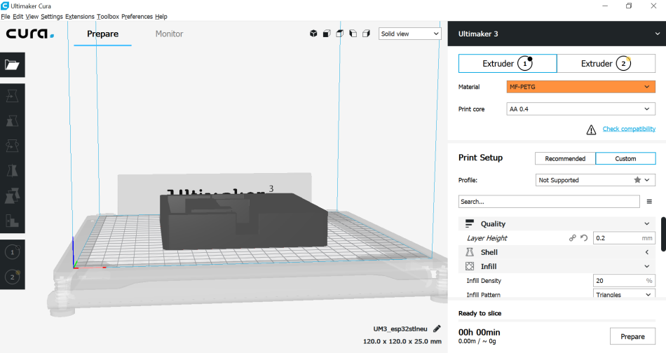Click the 3D model on the build plate
Screen dimensions: 666x353
click(x=243, y=222)
